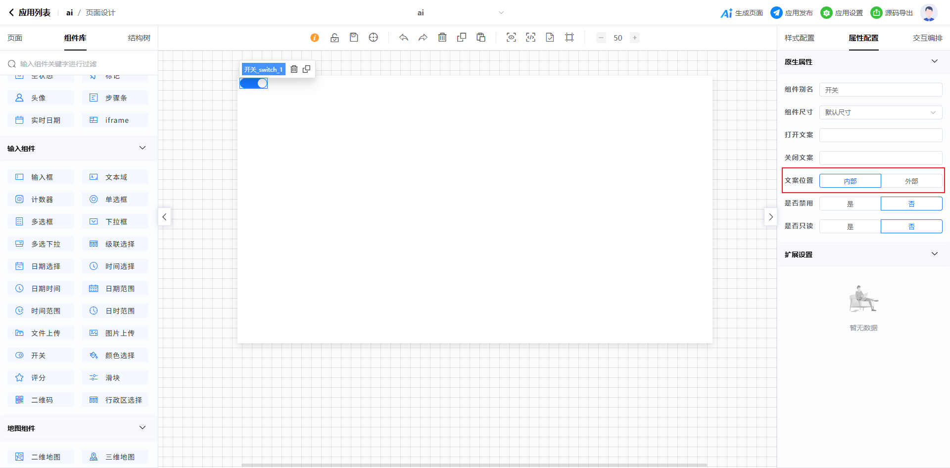Click the code view icon

tap(530, 38)
